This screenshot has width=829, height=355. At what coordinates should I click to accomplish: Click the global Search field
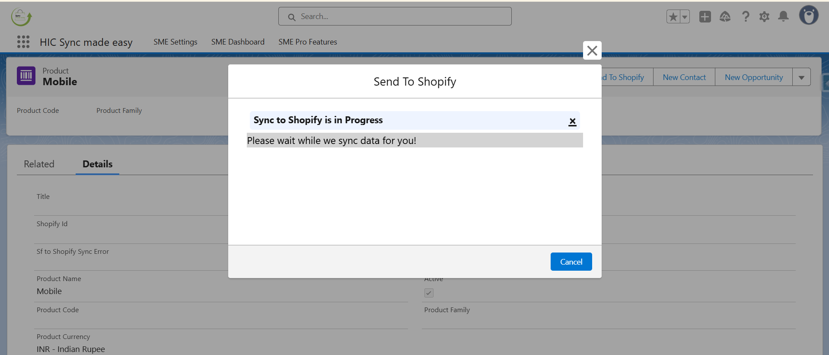[395, 16]
